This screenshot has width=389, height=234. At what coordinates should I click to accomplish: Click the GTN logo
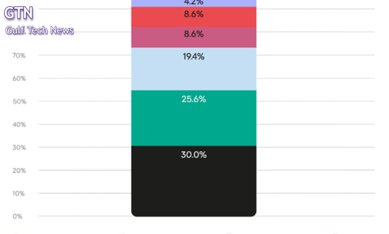coord(19,13)
